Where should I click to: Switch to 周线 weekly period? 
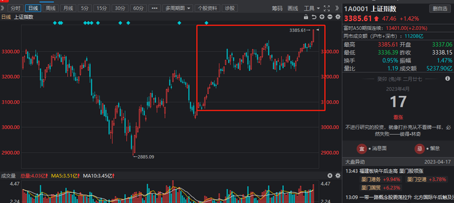tap(50, 8)
